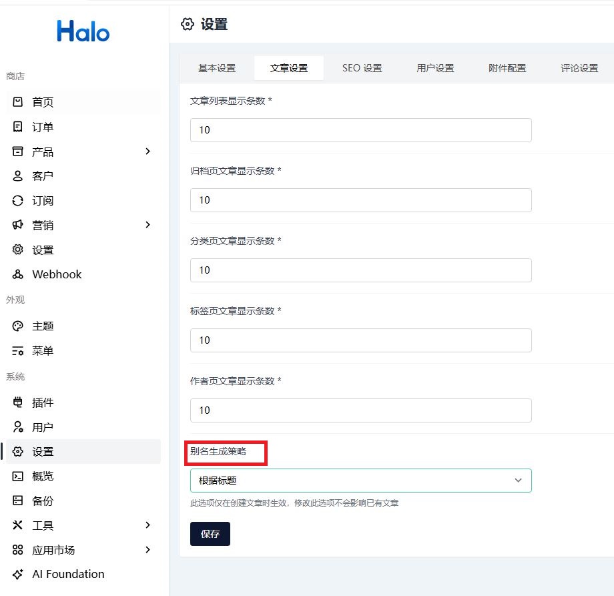This screenshot has width=614, height=596.
Task: Click the 概览 terminal icon
Action: (x=17, y=477)
